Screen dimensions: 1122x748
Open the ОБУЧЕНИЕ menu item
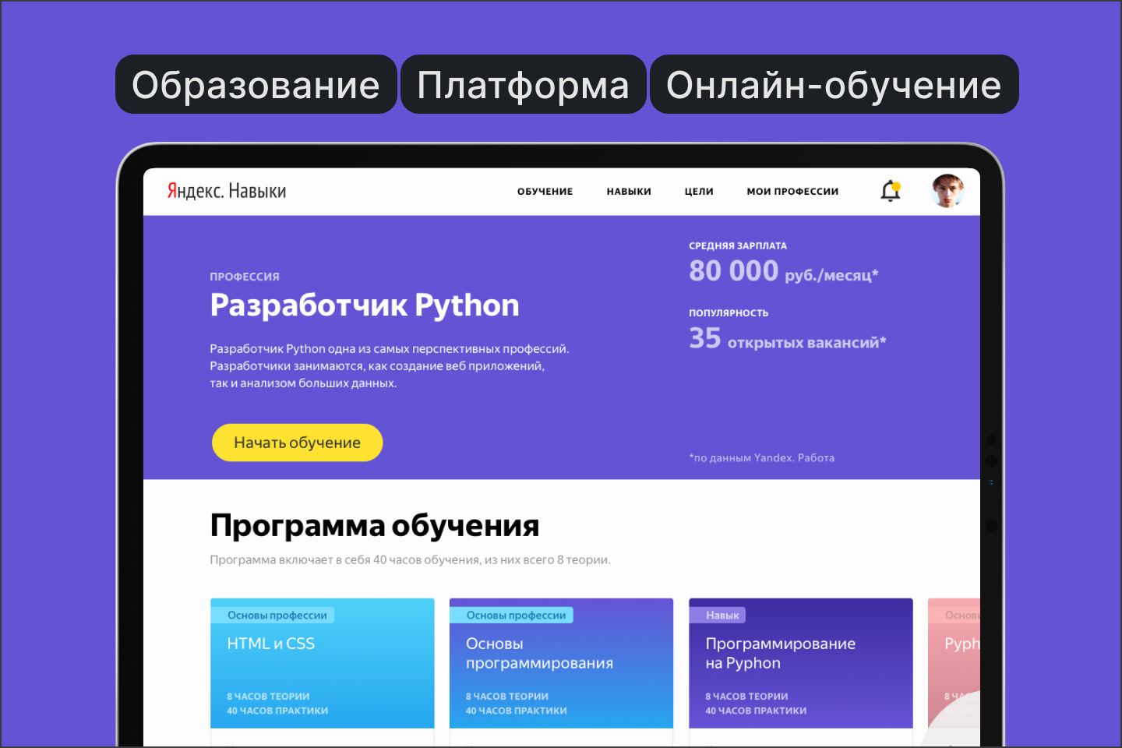[x=544, y=191]
